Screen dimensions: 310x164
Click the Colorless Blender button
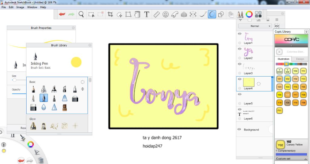[279, 52]
